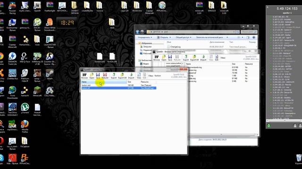Click Save in the front SparkIV toolbar
The width and height of the screenshot is (302, 169).
coord(98,76)
